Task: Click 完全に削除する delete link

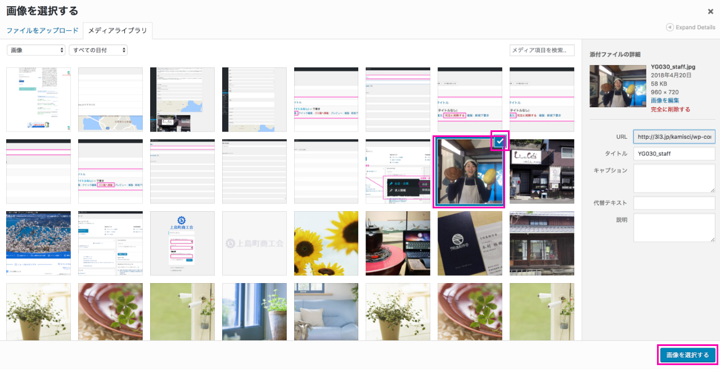Action: [x=670, y=109]
